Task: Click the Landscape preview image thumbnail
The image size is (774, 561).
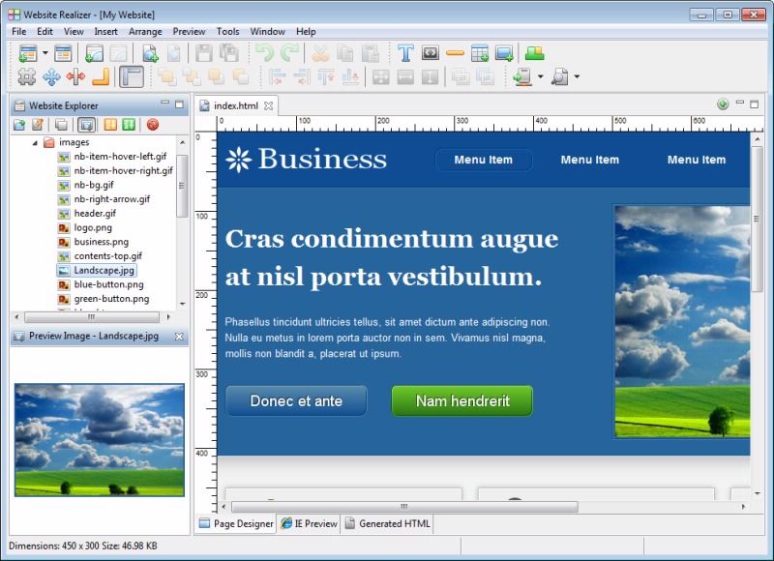Action: pos(99,440)
